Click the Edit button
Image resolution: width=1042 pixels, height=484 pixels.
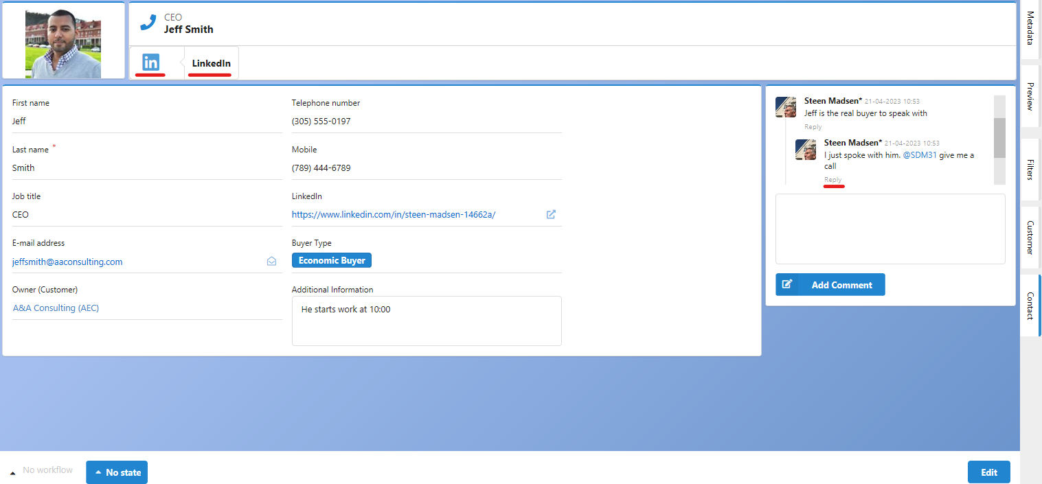[988, 472]
